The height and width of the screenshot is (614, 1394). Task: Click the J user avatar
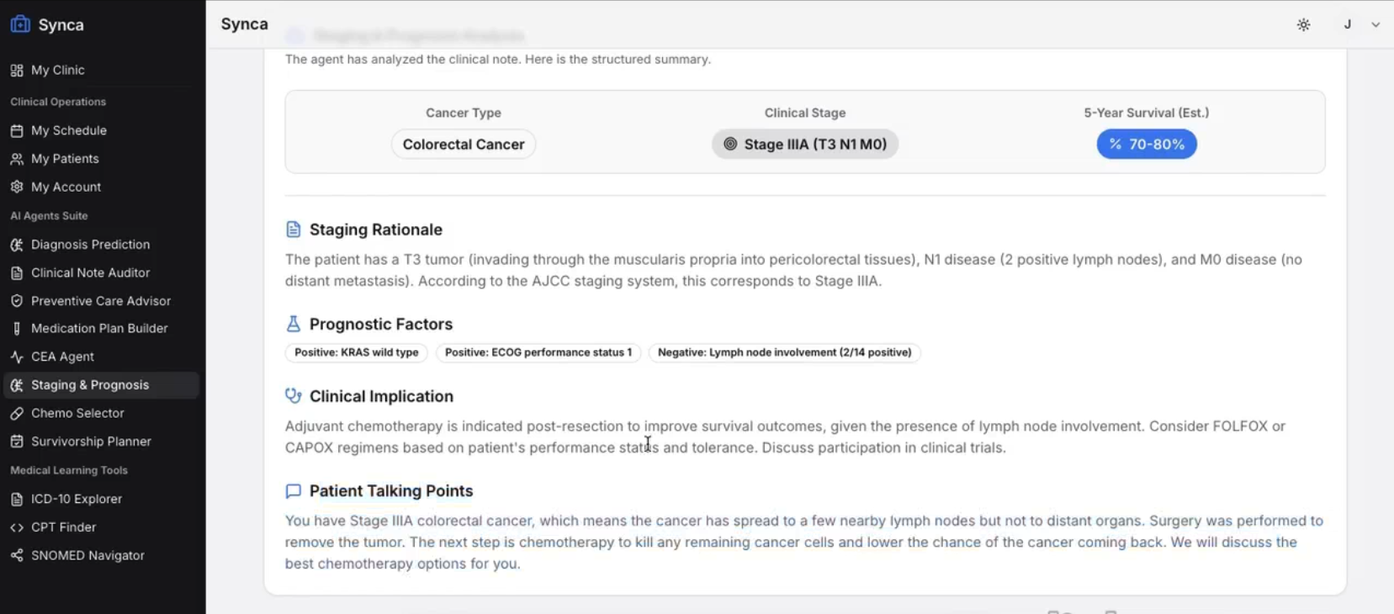pyautogui.click(x=1348, y=24)
